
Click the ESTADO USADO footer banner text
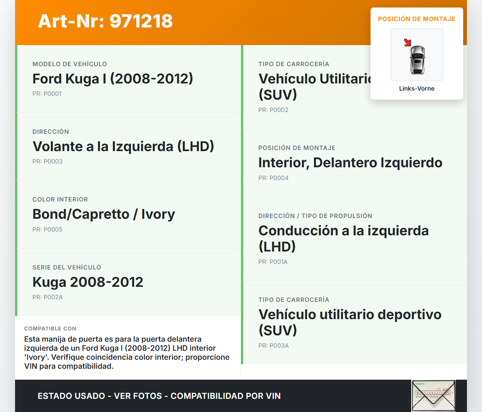coord(159,396)
